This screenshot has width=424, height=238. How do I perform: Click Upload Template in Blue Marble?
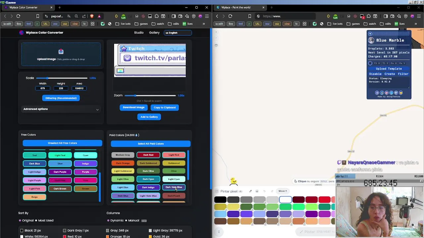pyautogui.click(x=389, y=69)
